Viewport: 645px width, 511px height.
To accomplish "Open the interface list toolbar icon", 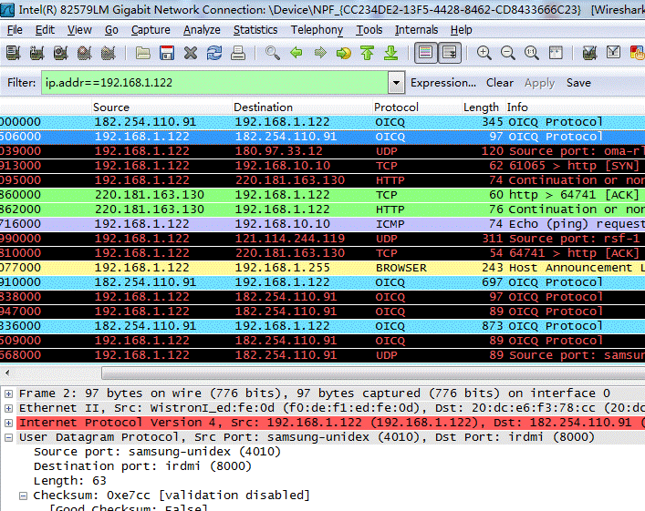I will coord(13,53).
